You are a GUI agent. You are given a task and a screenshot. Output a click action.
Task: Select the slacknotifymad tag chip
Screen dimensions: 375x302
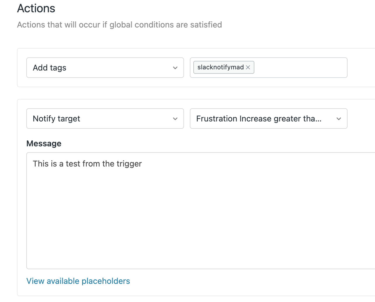[221, 67]
